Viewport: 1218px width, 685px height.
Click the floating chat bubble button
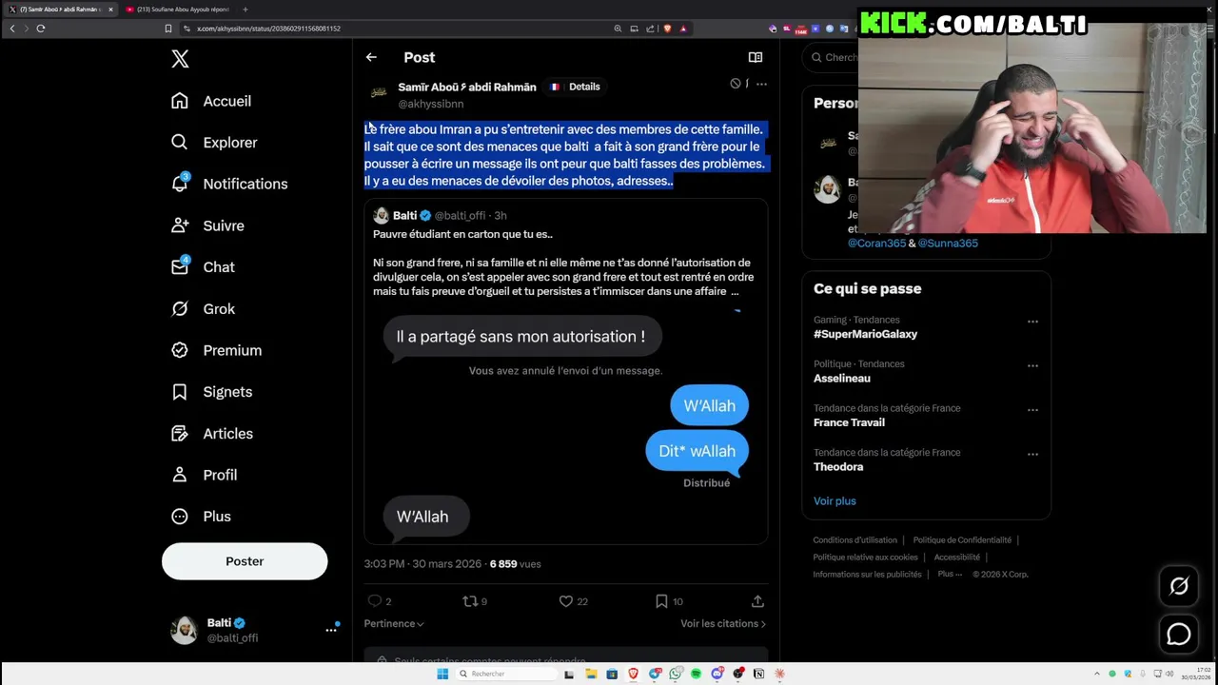point(1179,635)
